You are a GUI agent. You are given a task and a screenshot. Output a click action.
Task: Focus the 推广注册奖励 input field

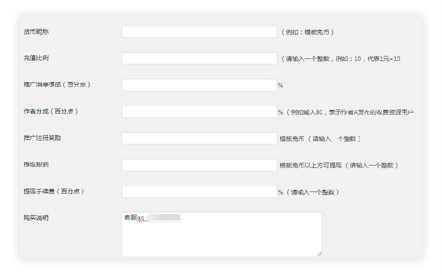[199, 138]
